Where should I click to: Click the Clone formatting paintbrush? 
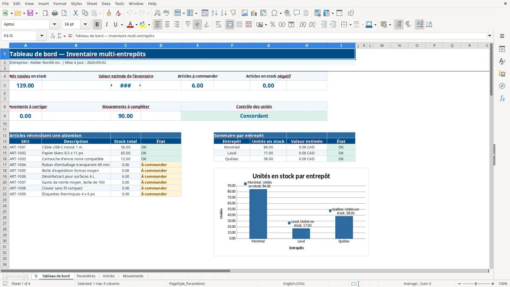[x=109, y=13]
